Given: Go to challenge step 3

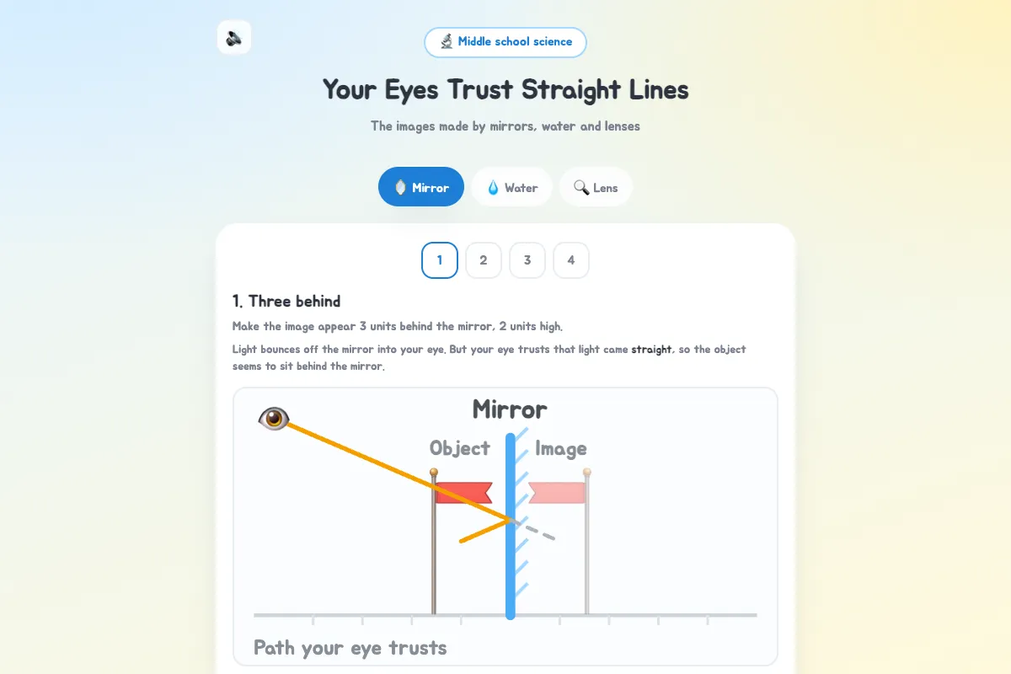Looking at the screenshot, I should 527,260.
